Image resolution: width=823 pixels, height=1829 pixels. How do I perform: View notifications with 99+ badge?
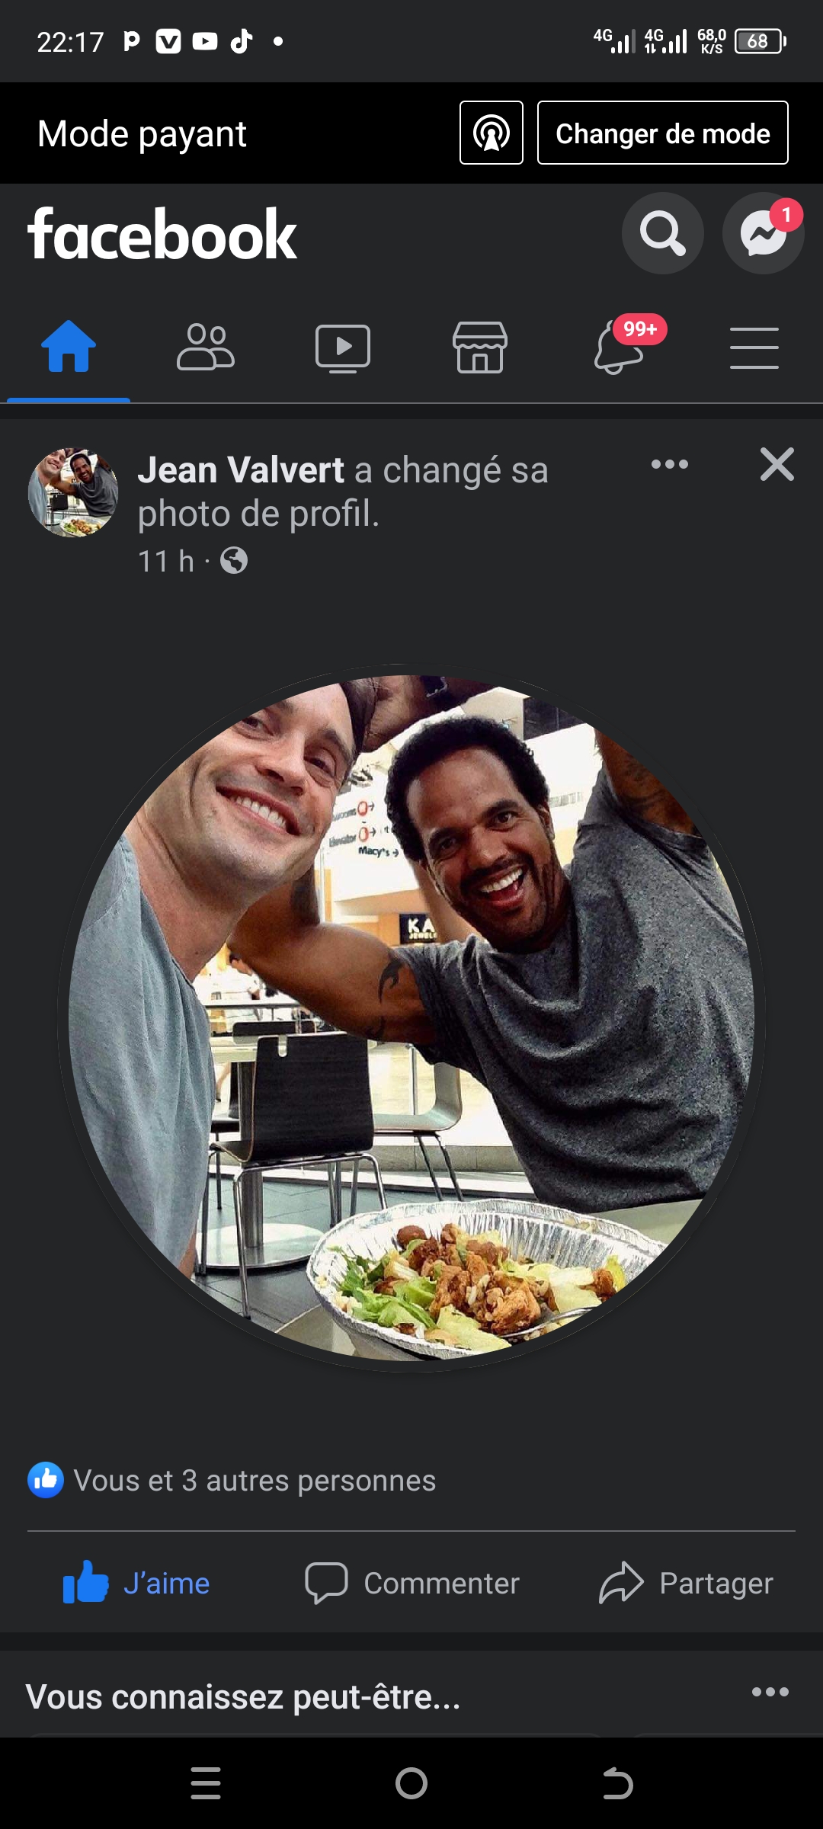pyautogui.click(x=619, y=348)
